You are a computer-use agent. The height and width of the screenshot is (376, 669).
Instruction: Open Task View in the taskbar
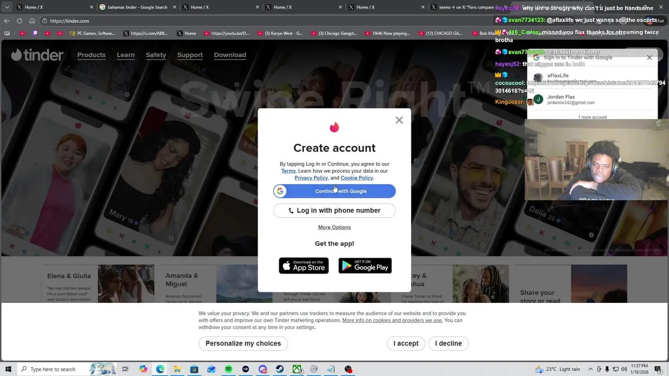pos(125,369)
